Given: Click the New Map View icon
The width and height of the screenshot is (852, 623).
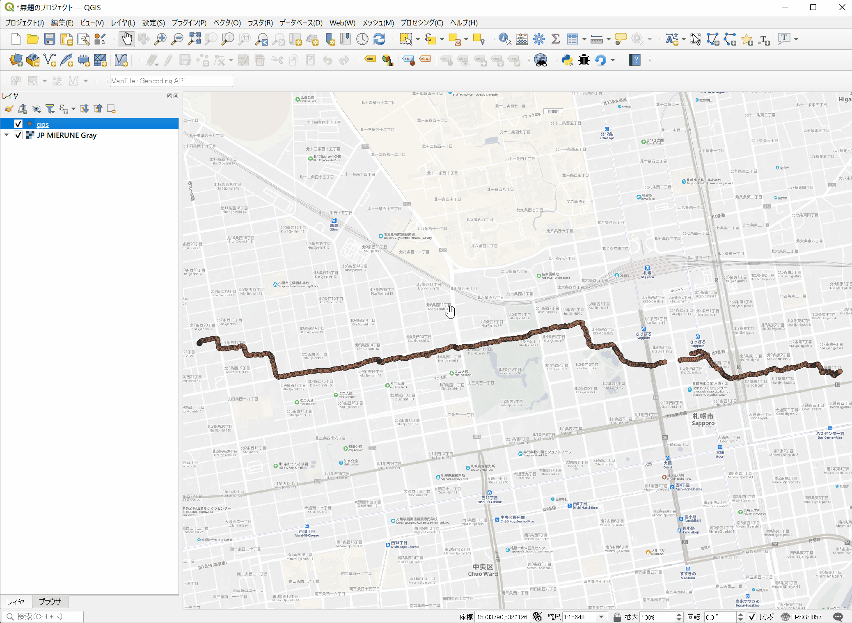Looking at the screenshot, I should tap(295, 39).
